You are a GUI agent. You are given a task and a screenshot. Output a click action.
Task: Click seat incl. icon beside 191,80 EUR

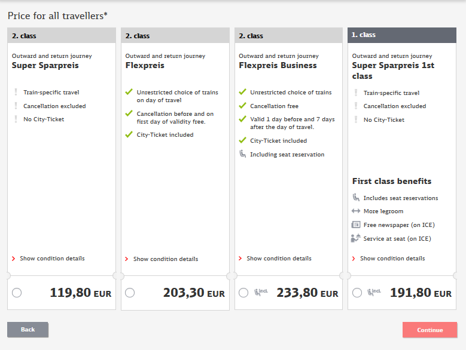click(374, 292)
